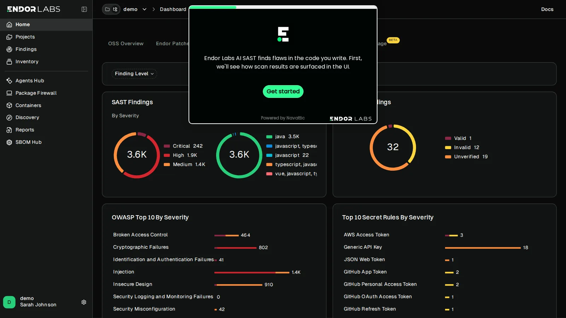This screenshot has height=318, width=566.
Task: Click the Dashboard breadcrumb
Action: pyautogui.click(x=173, y=10)
